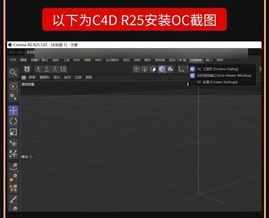Open the 显示 (Display) menu in viewport
269x218 pixels.
coord(57,77)
